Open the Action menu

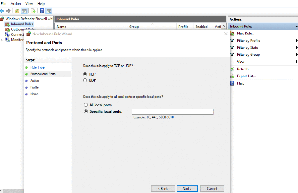pyautogui.click(x=15, y=3)
